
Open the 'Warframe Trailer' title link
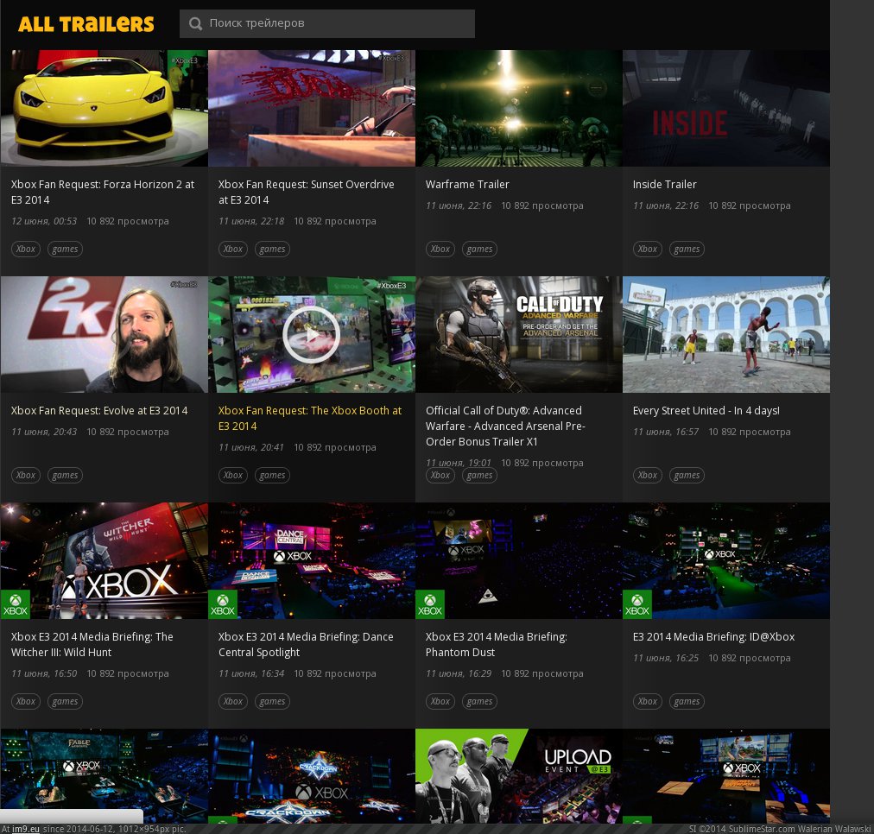[467, 185]
